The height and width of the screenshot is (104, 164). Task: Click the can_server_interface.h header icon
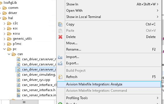[19, 90]
